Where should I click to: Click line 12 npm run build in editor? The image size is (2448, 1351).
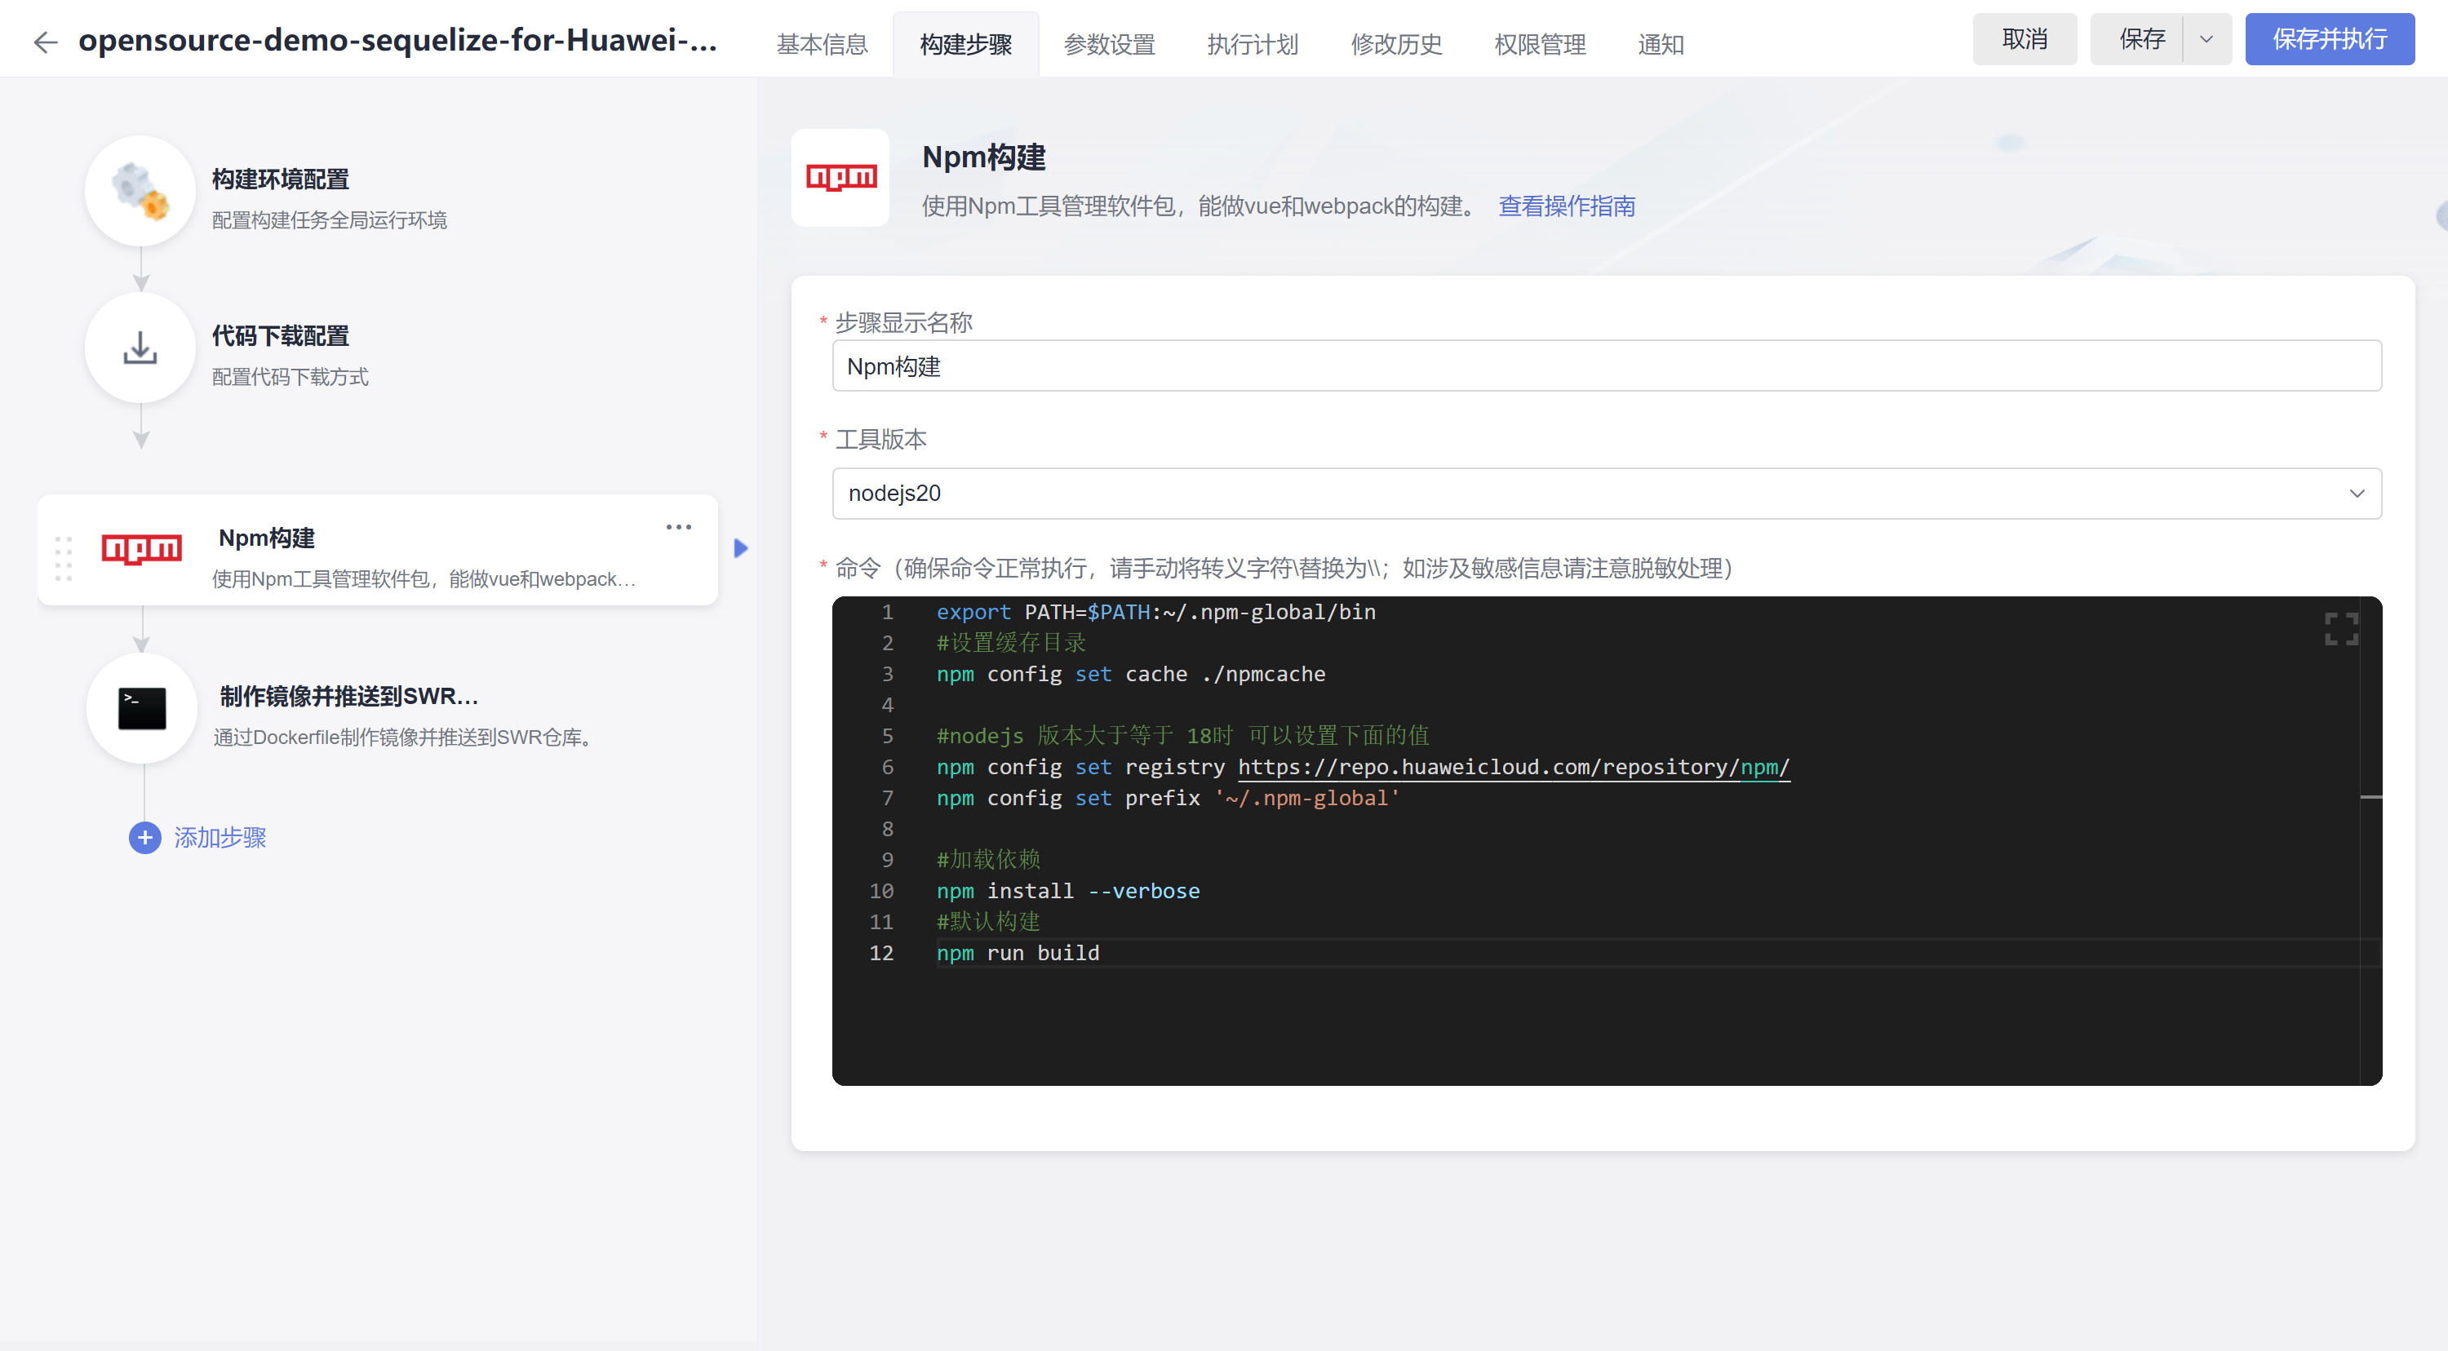tap(1018, 953)
